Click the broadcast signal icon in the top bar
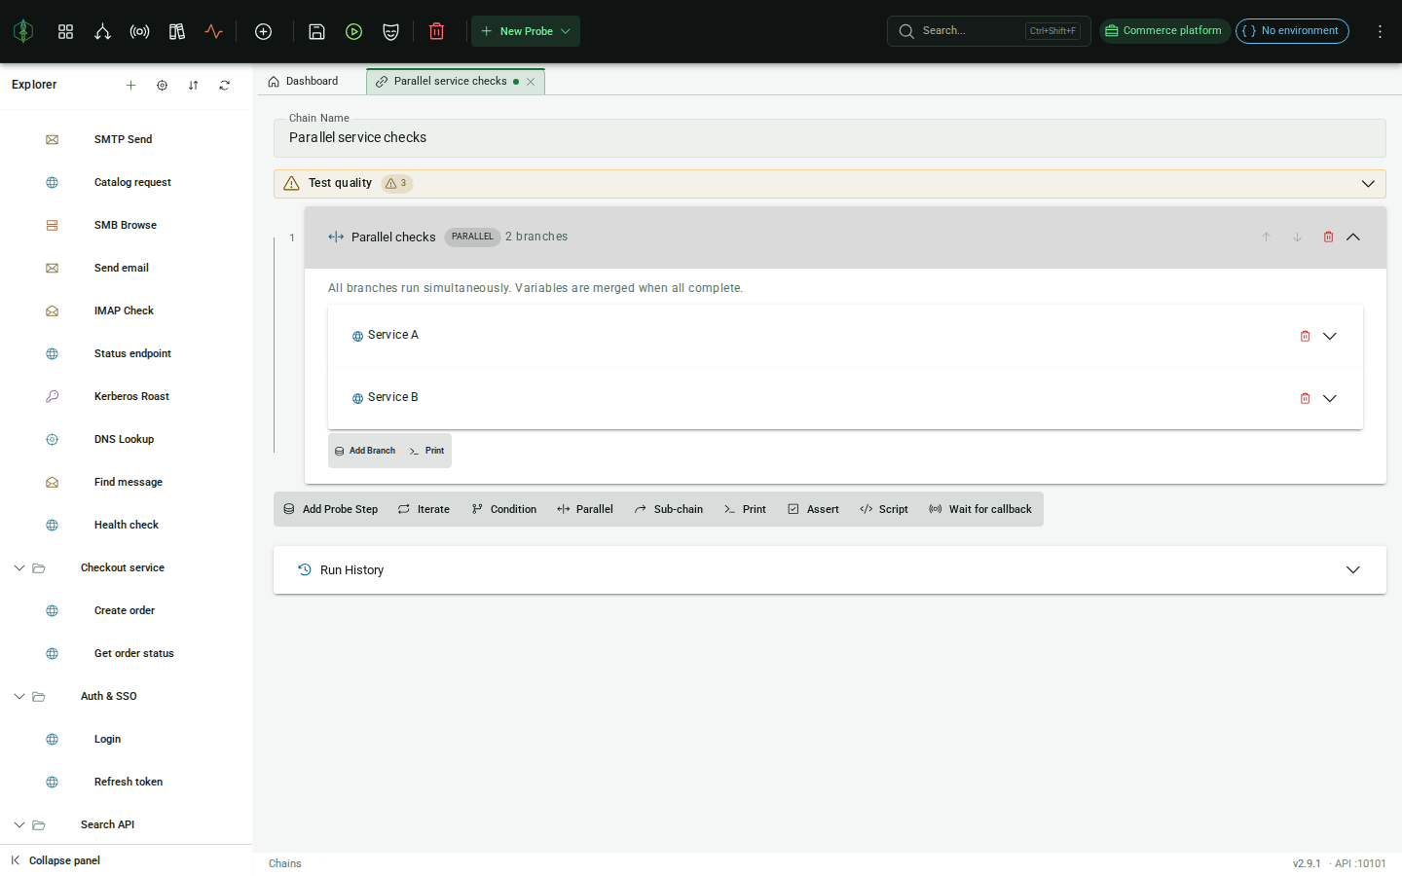This screenshot has height=876, width=1402. click(139, 31)
